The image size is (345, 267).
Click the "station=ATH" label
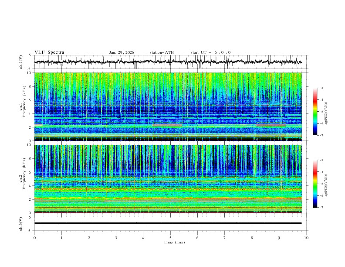pyautogui.click(x=162, y=52)
